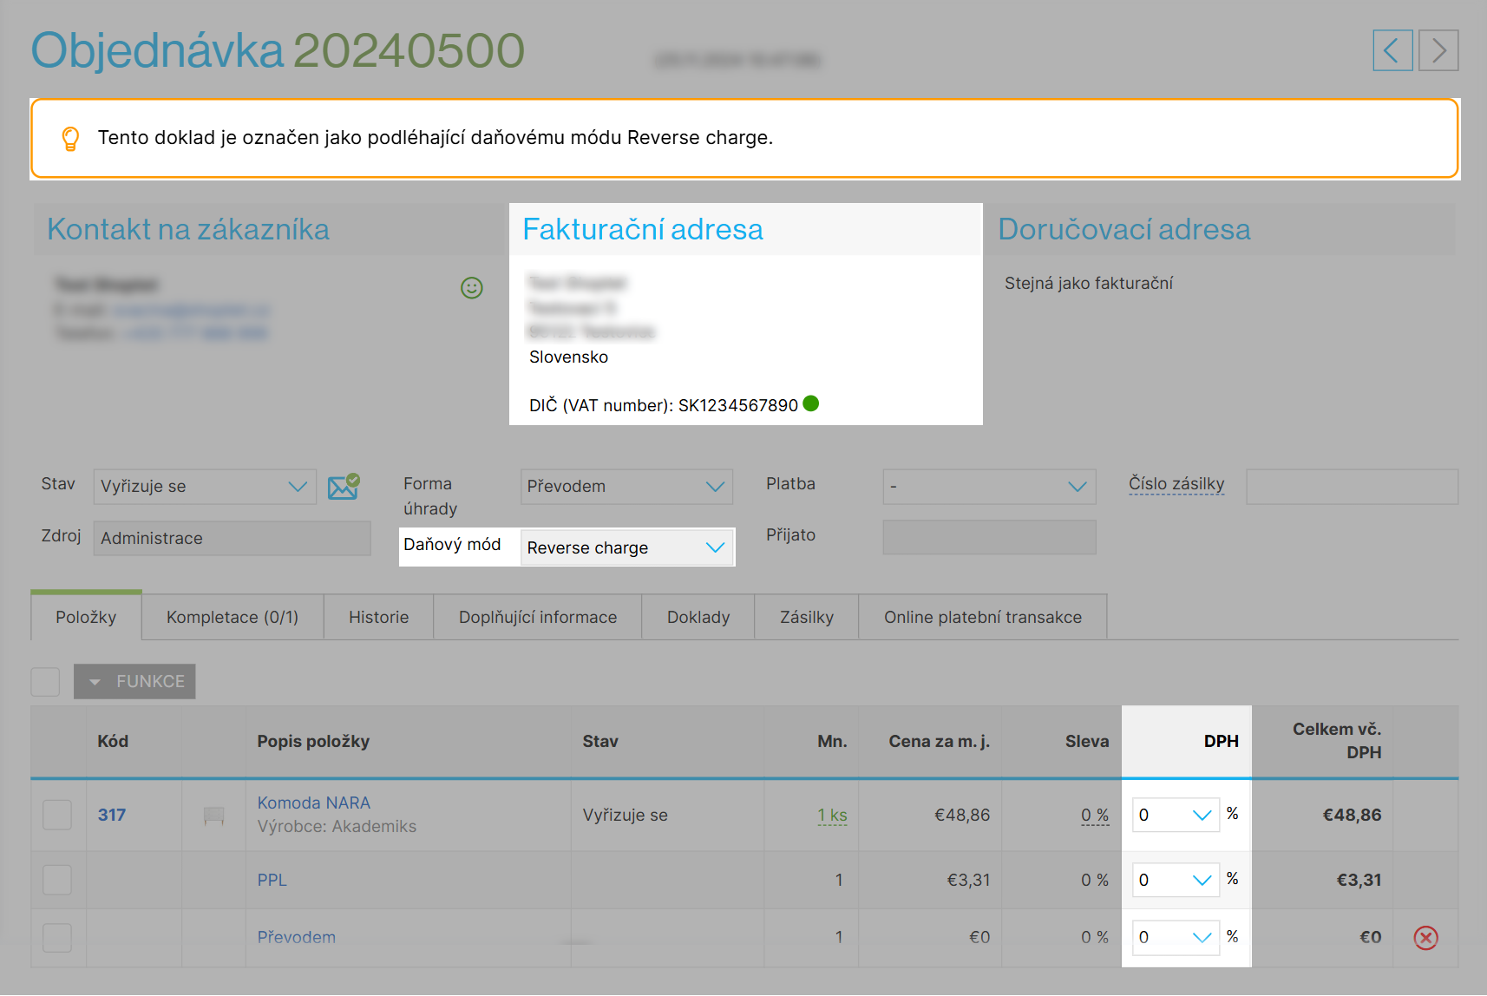Screen dimensions: 1487x996
Task: Click the Fakturační adresa heading
Action: pos(643,229)
